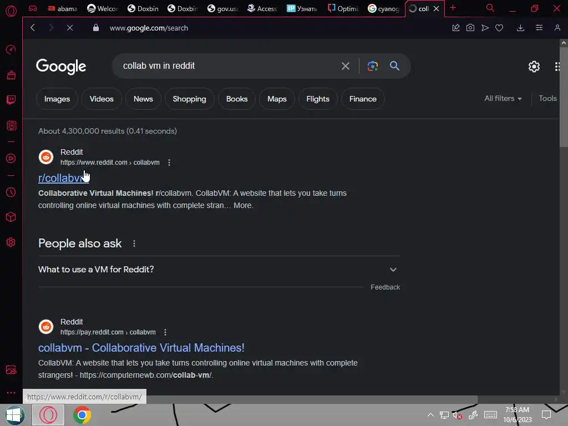Click the address bar URL

(149, 28)
